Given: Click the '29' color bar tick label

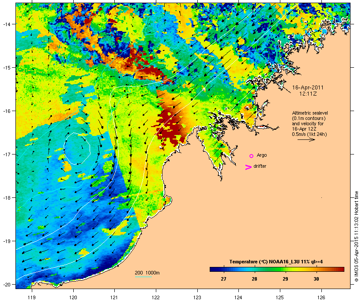Looking at the screenshot, I should pyautogui.click(x=285, y=279).
